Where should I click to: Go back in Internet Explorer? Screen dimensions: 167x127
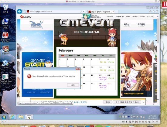tap(19, 11)
